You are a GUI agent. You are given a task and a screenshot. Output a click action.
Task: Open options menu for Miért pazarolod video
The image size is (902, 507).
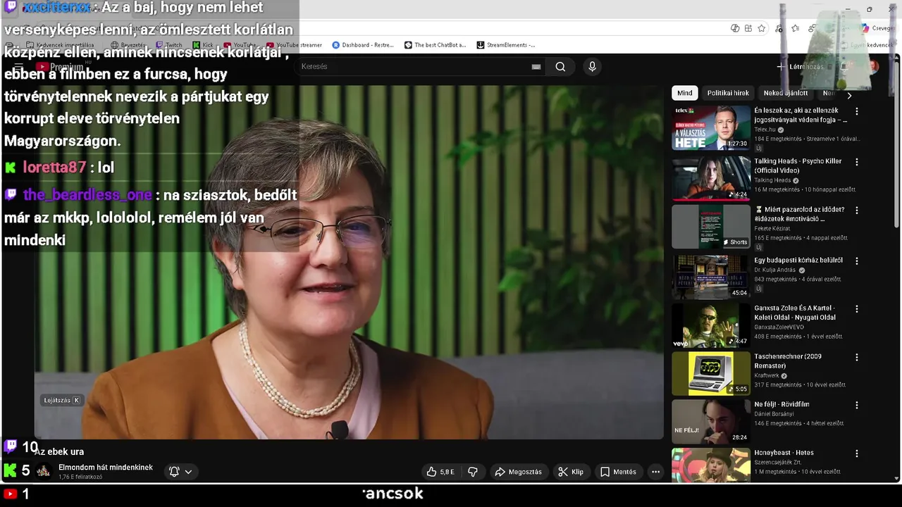click(x=857, y=210)
